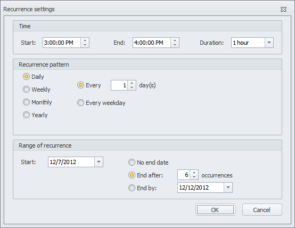
Task: Confirm settings with the OK button
Action: point(215,210)
